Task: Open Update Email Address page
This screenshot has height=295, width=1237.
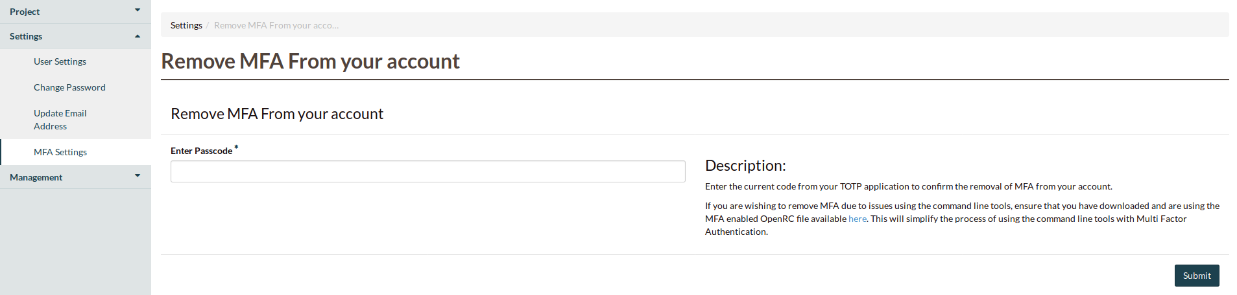Action: click(60, 120)
